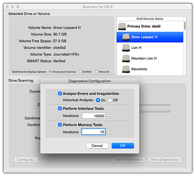
Task: Toggle Analyze Errors and Irregularities checkbox
Action: click(x=60, y=93)
